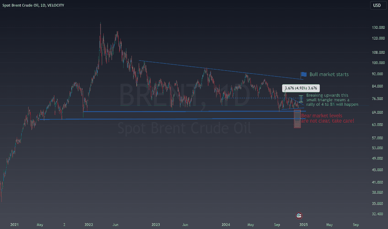Click the 120.000 price axis label
The height and width of the screenshot is (229, 388).
(x=378, y=38)
